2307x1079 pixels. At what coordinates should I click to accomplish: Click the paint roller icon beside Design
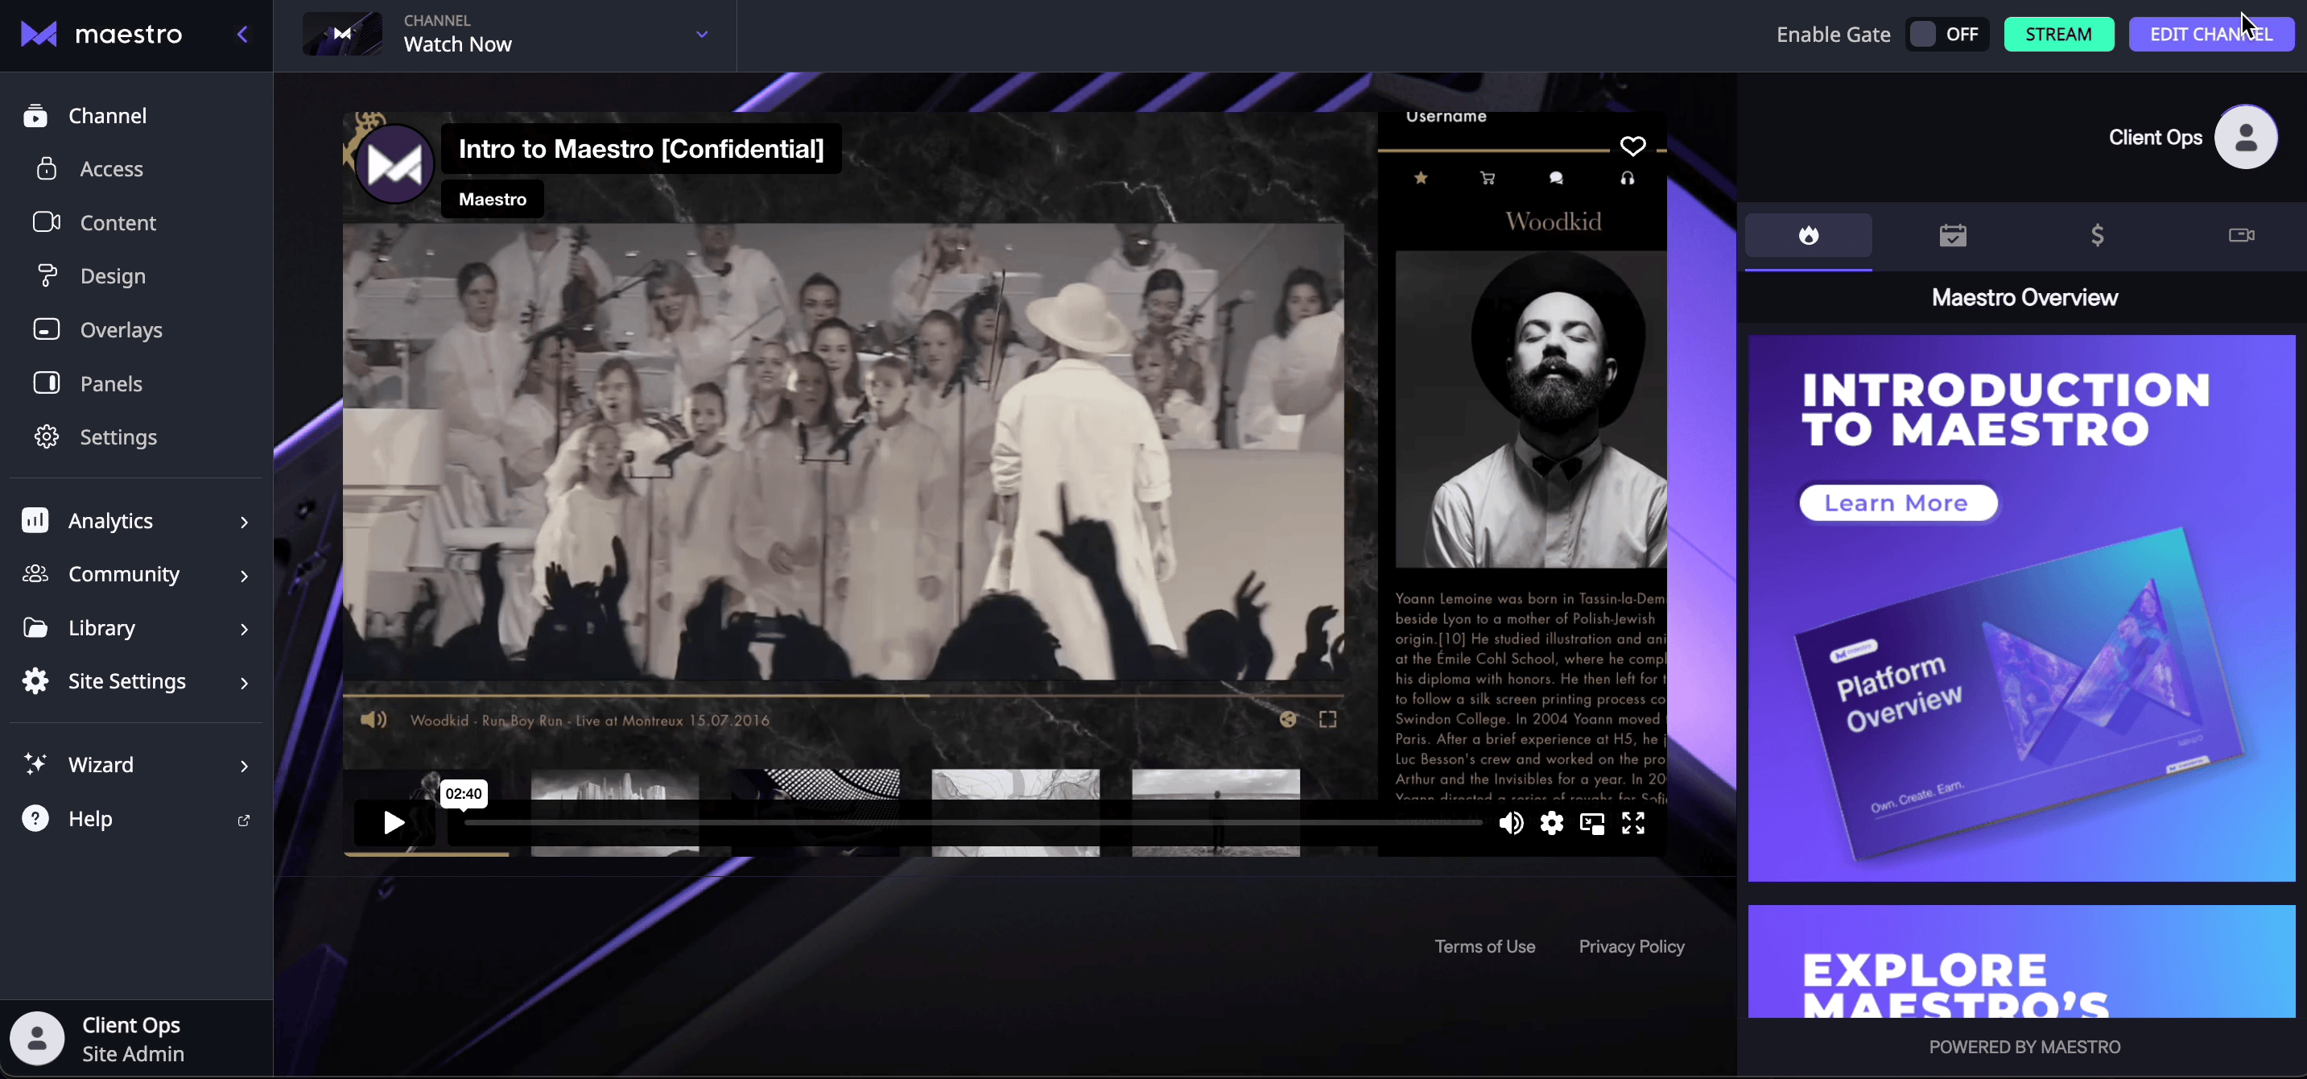(47, 275)
